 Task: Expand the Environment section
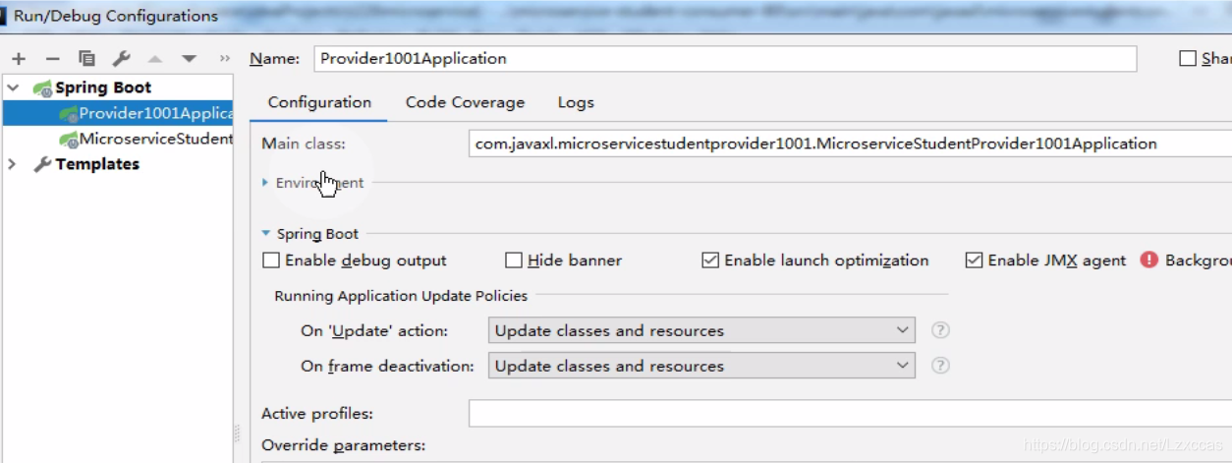coord(265,183)
